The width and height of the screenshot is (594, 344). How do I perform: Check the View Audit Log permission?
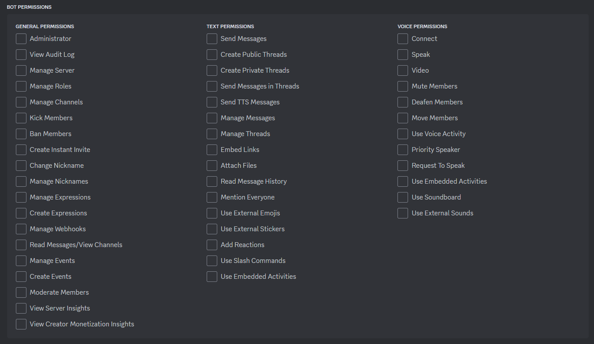[21, 55]
